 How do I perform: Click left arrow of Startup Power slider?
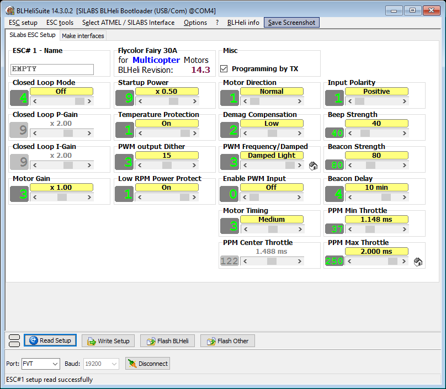coord(140,101)
